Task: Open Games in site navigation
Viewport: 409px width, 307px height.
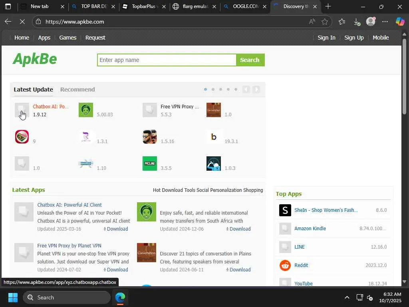Action: [x=68, y=38]
